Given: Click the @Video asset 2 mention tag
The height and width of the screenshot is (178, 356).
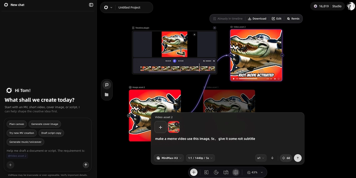Looking at the screenshot, I should 17,156.
